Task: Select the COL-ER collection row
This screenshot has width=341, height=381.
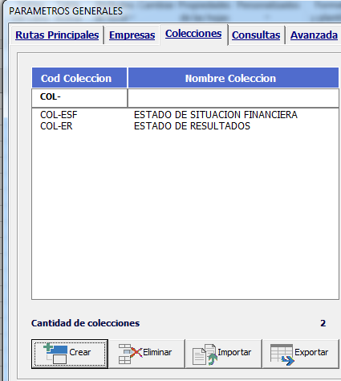Action: tap(185, 126)
